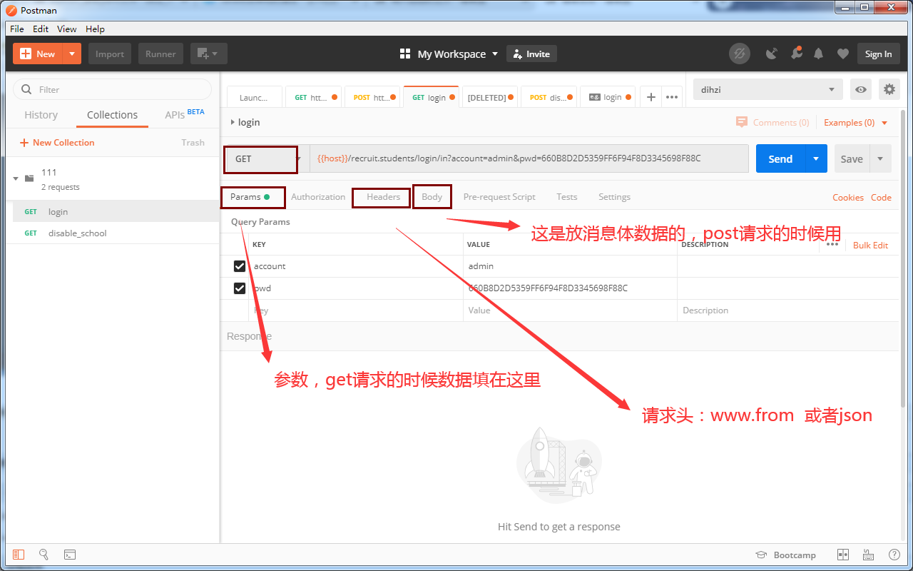Open the tab options ellipsis menu

672,97
